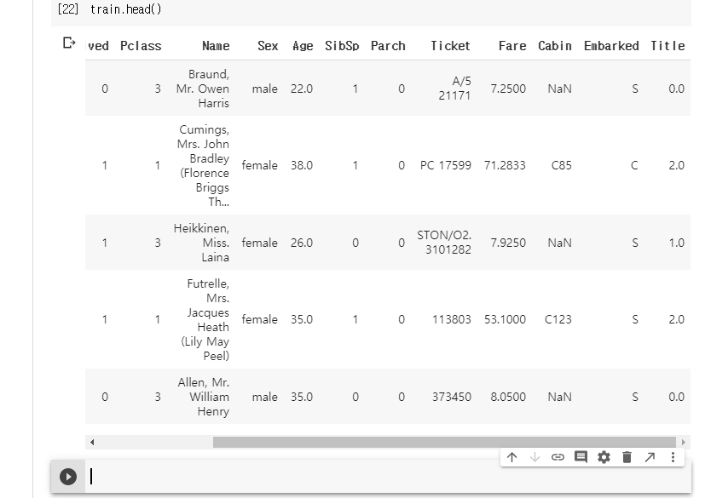705x498 pixels.
Task: Click the [22] execution count
Action: pos(68,9)
